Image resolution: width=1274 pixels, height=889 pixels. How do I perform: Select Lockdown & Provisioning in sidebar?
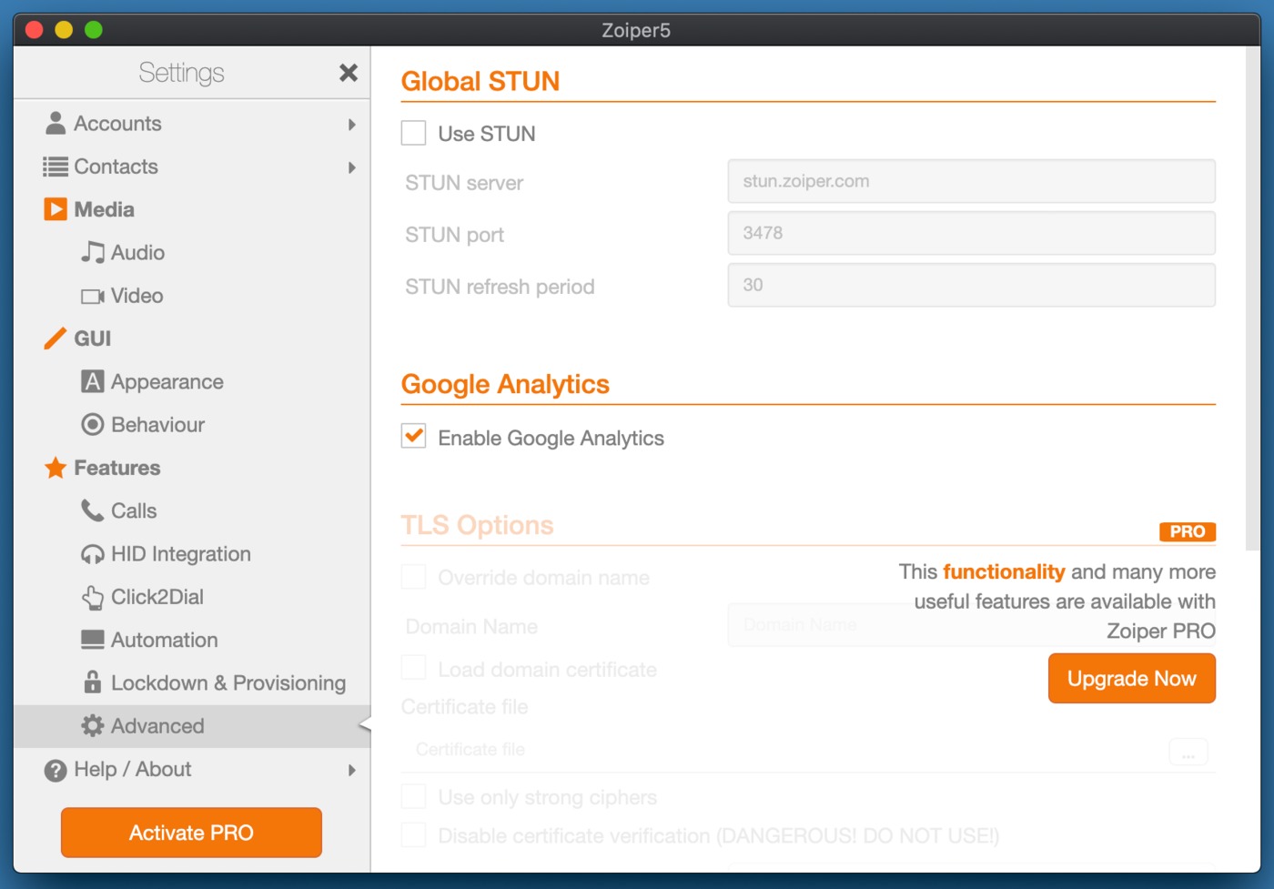(x=192, y=682)
